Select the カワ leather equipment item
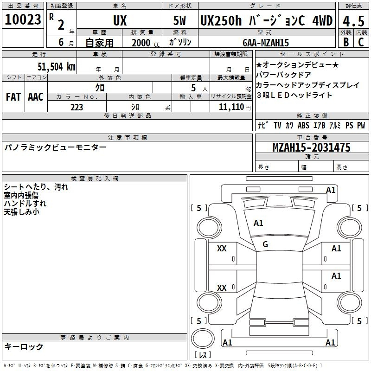371x371 pixels. click(x=289, y=125)
